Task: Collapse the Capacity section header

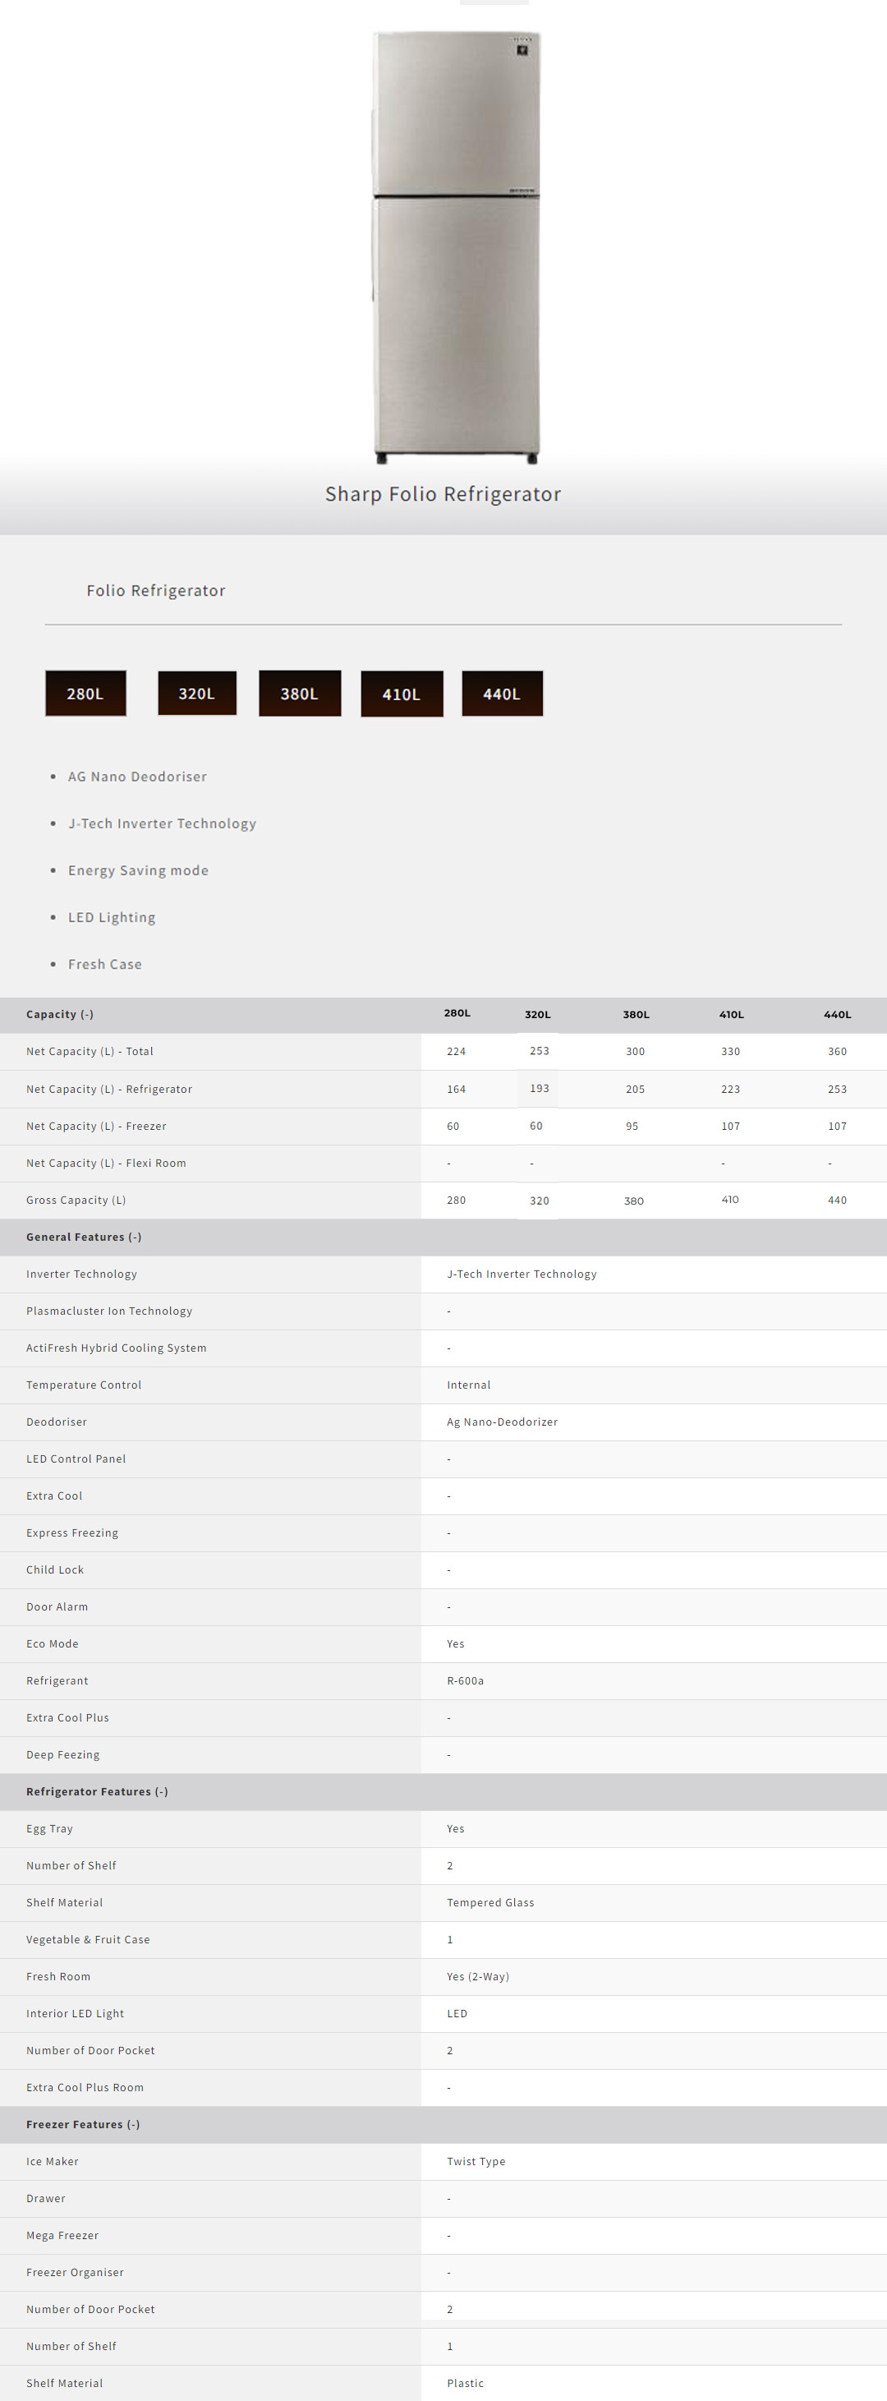Action: point(60,1014)
